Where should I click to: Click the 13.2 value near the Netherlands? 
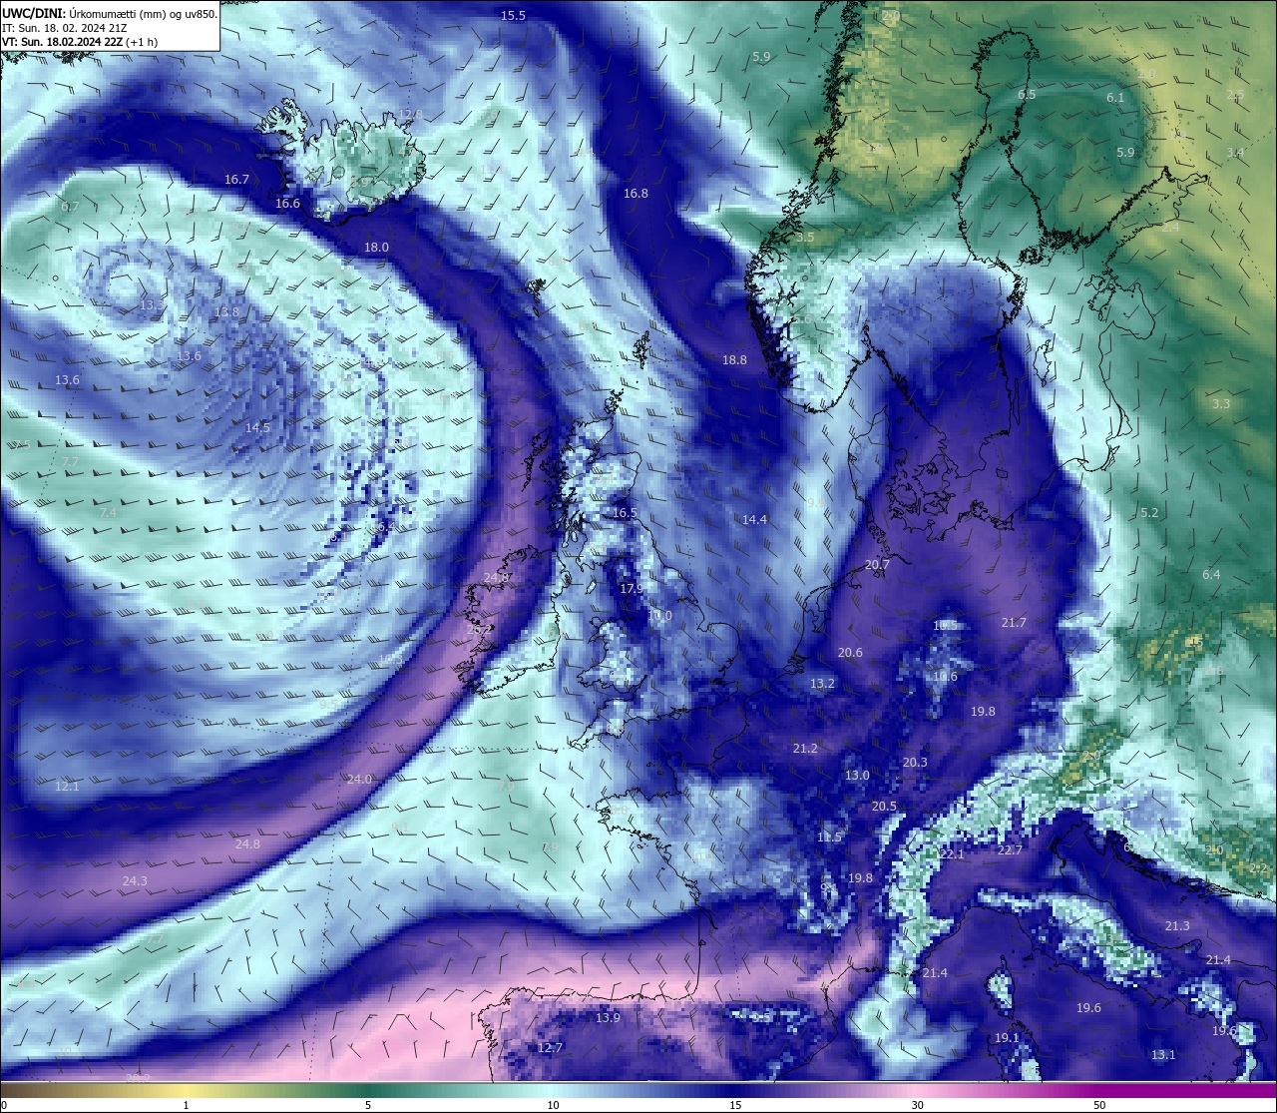click(x=822, y=684)
